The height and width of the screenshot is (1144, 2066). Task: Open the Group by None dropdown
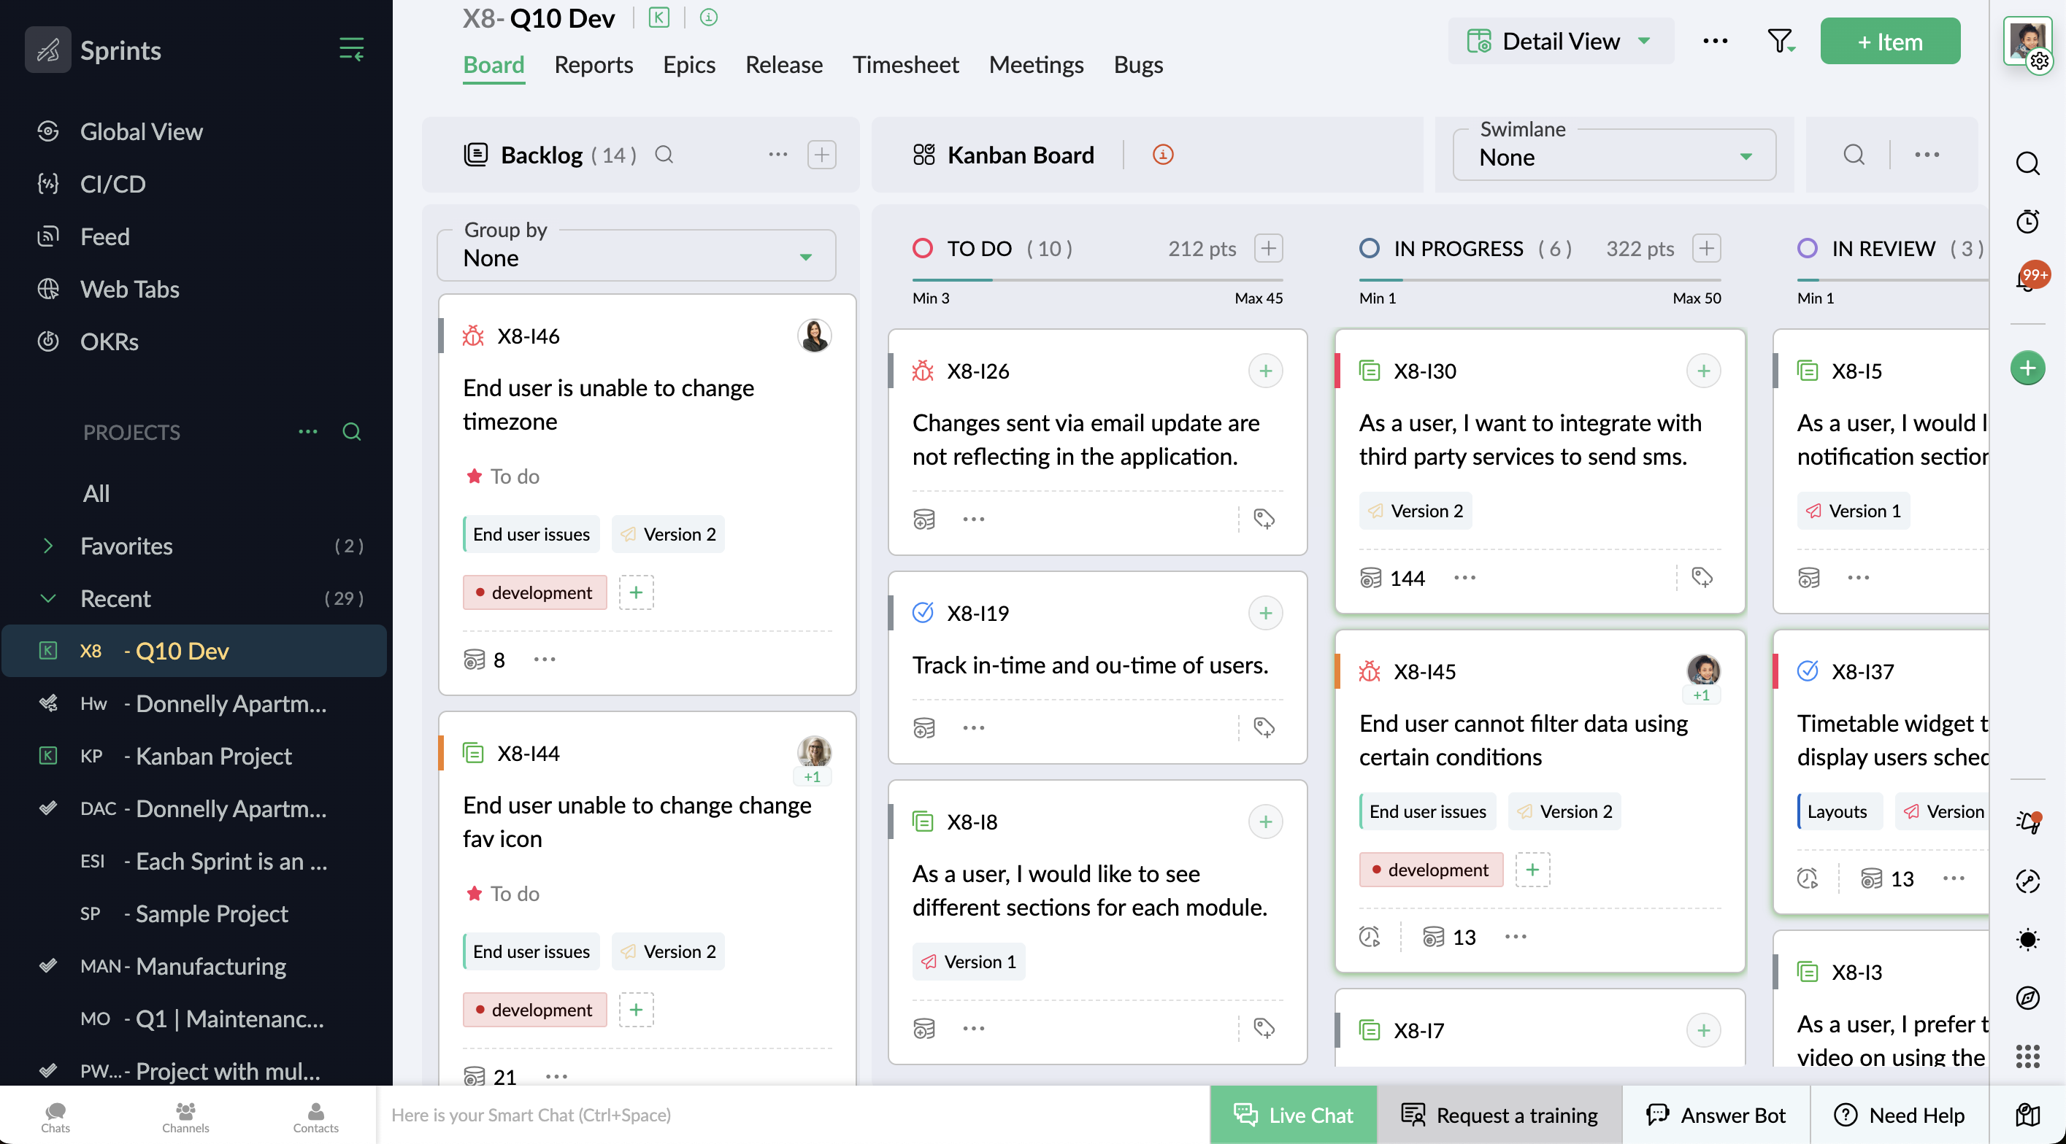637,258
